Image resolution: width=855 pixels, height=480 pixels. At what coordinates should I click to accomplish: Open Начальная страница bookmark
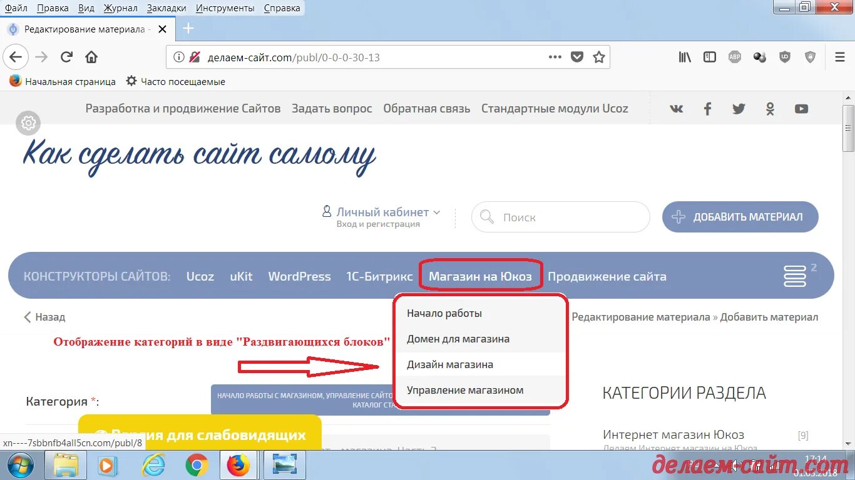tap(63, 81)
